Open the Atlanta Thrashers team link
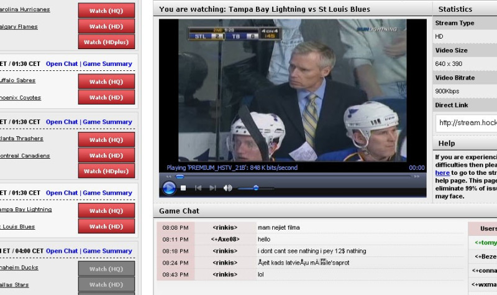 pyautogui.click(x=21, y=138)
